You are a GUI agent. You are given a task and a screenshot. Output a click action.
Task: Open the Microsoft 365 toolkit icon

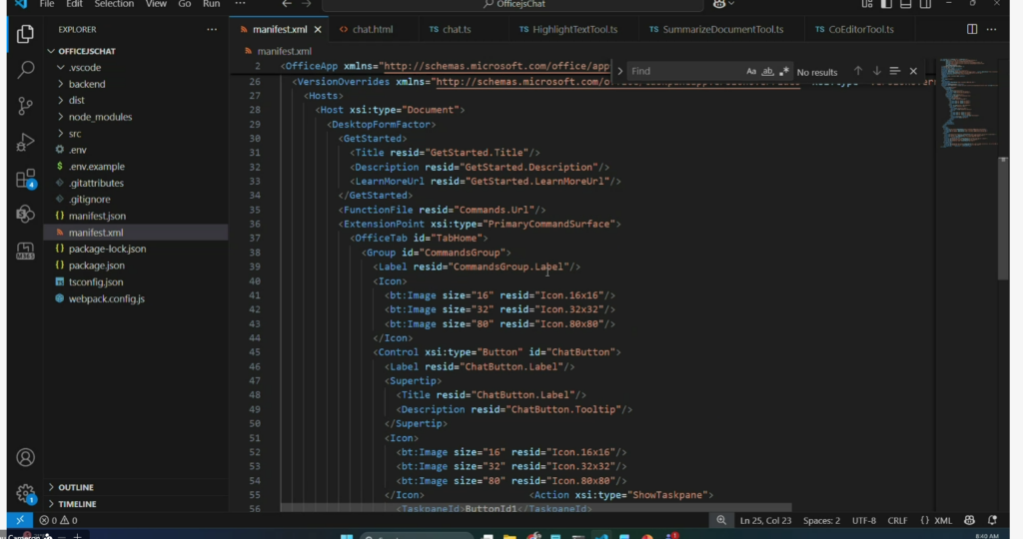click(x=26, y=252)
